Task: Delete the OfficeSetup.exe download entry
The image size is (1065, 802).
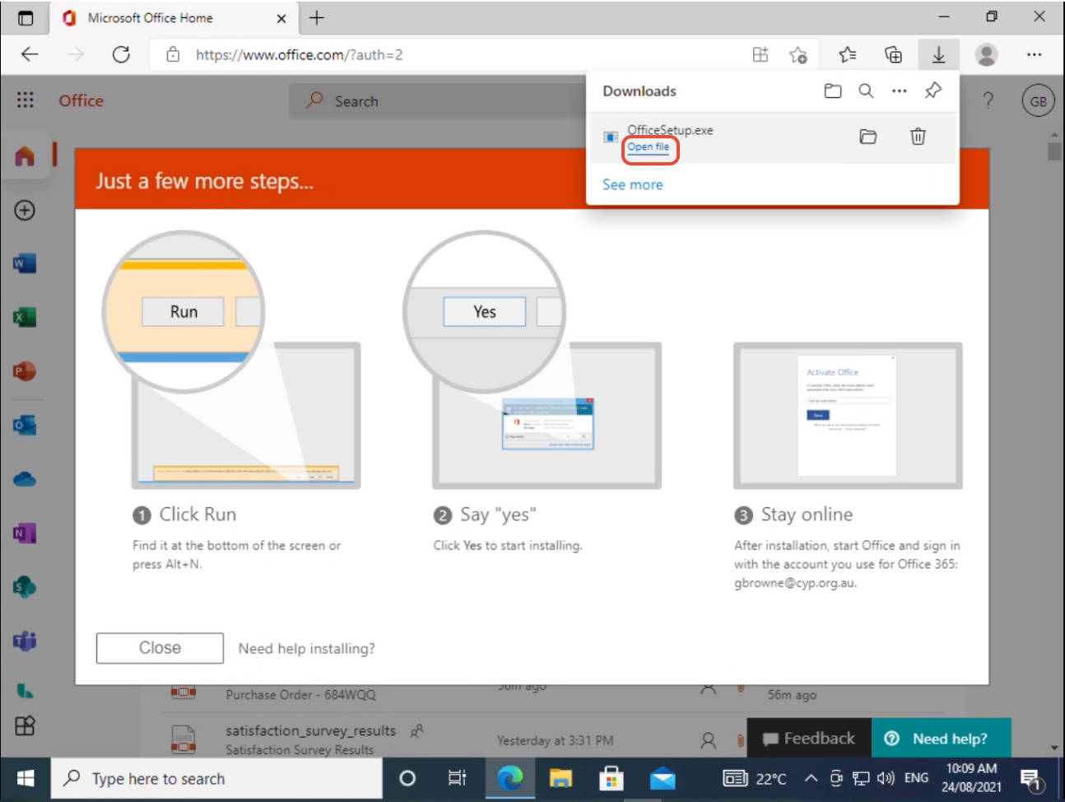Action: (x=918, y=137)
